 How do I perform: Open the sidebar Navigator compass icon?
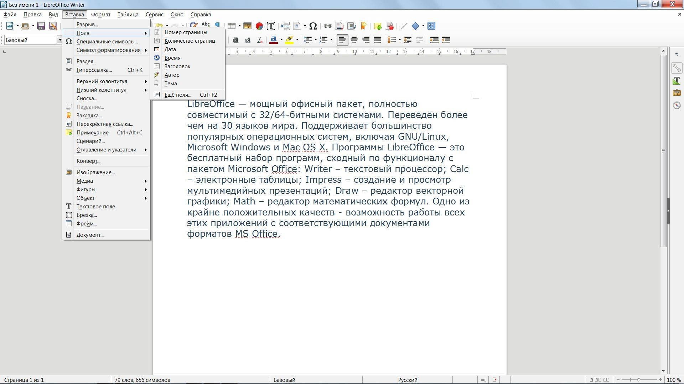(x=677, y=105)
